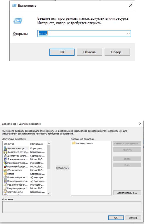Confirm the snap-in dialog with ОК

(116, 218)
